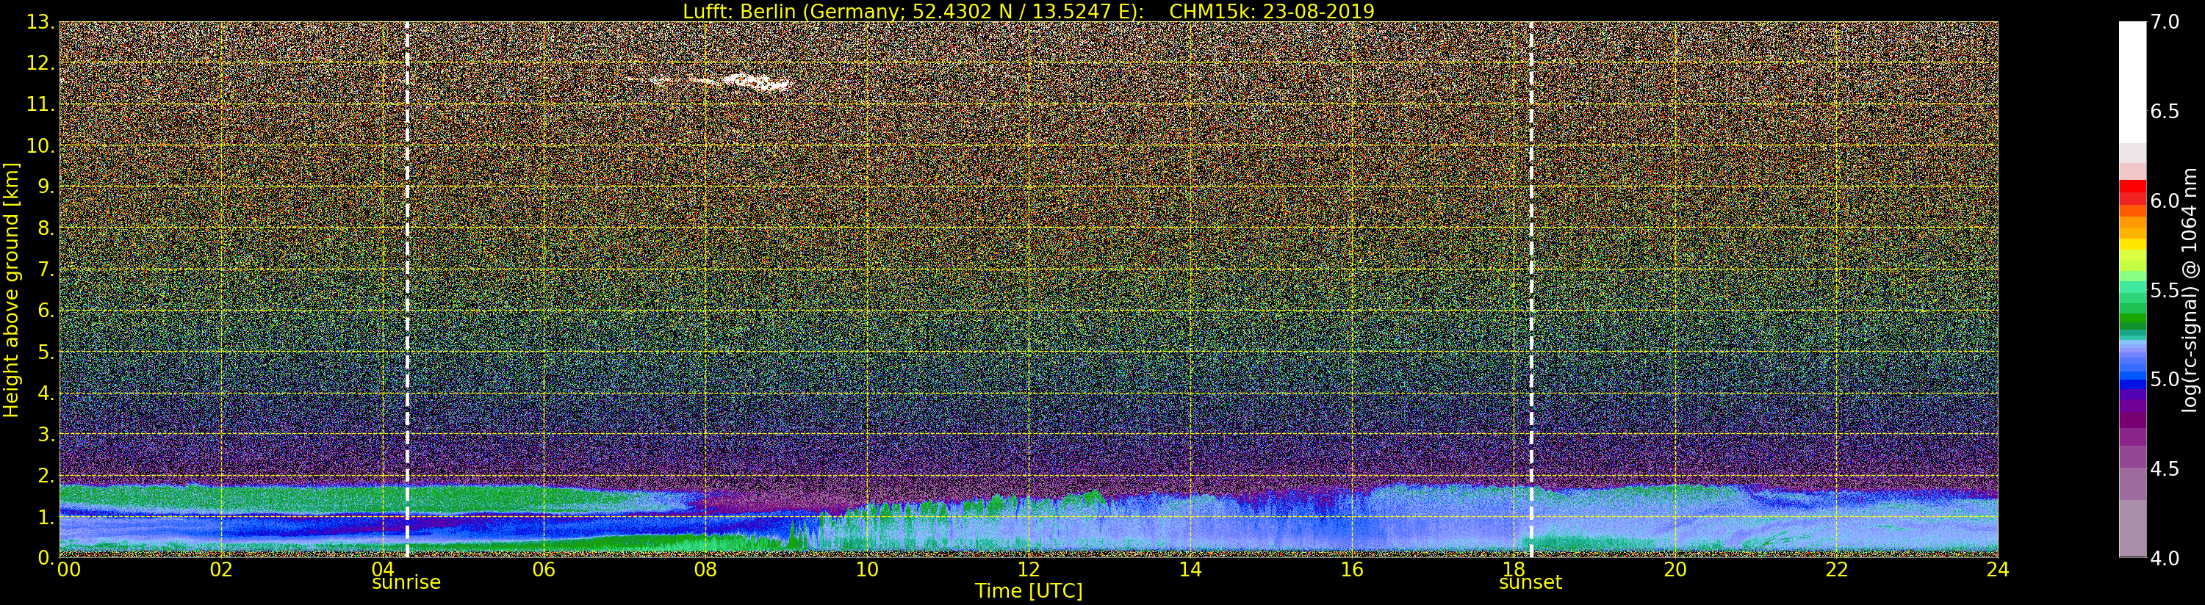The image size is (2205, 605).
Task: Select the sunset label under the axis
Action: 1530,583
